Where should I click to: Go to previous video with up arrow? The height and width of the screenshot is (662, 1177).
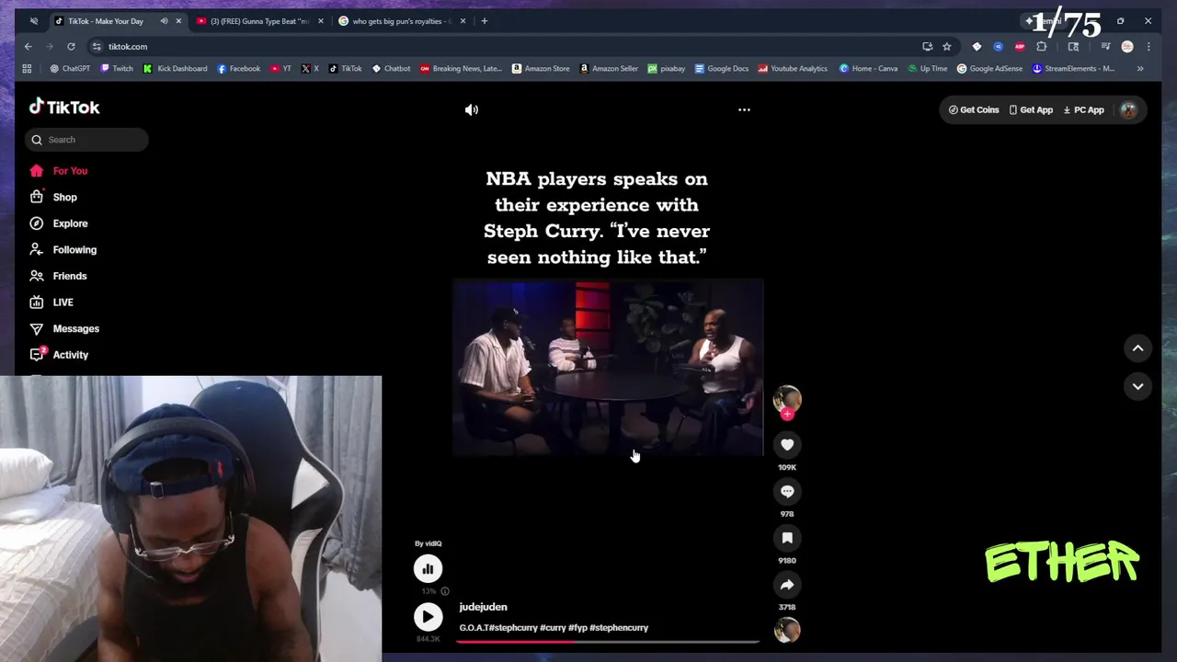coord(1137,348)
